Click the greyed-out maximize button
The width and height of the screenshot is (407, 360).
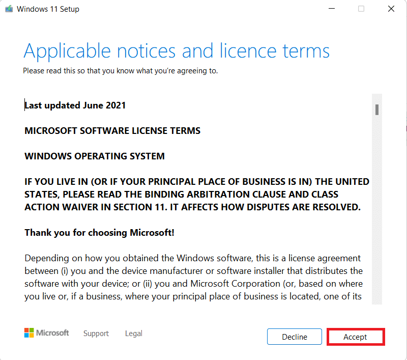tap(361, 9)
